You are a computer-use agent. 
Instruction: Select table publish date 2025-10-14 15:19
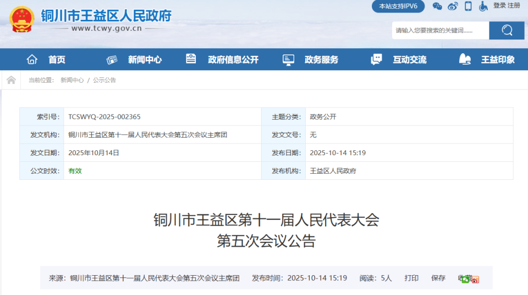click(338, 152)
